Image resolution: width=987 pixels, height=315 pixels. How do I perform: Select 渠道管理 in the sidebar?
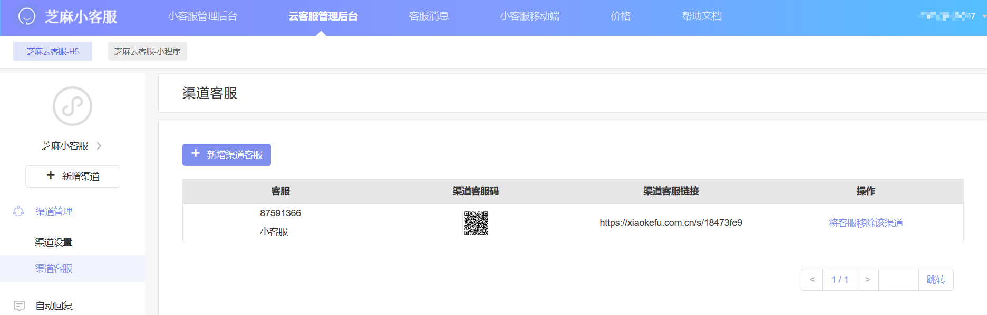click(54, 211)
